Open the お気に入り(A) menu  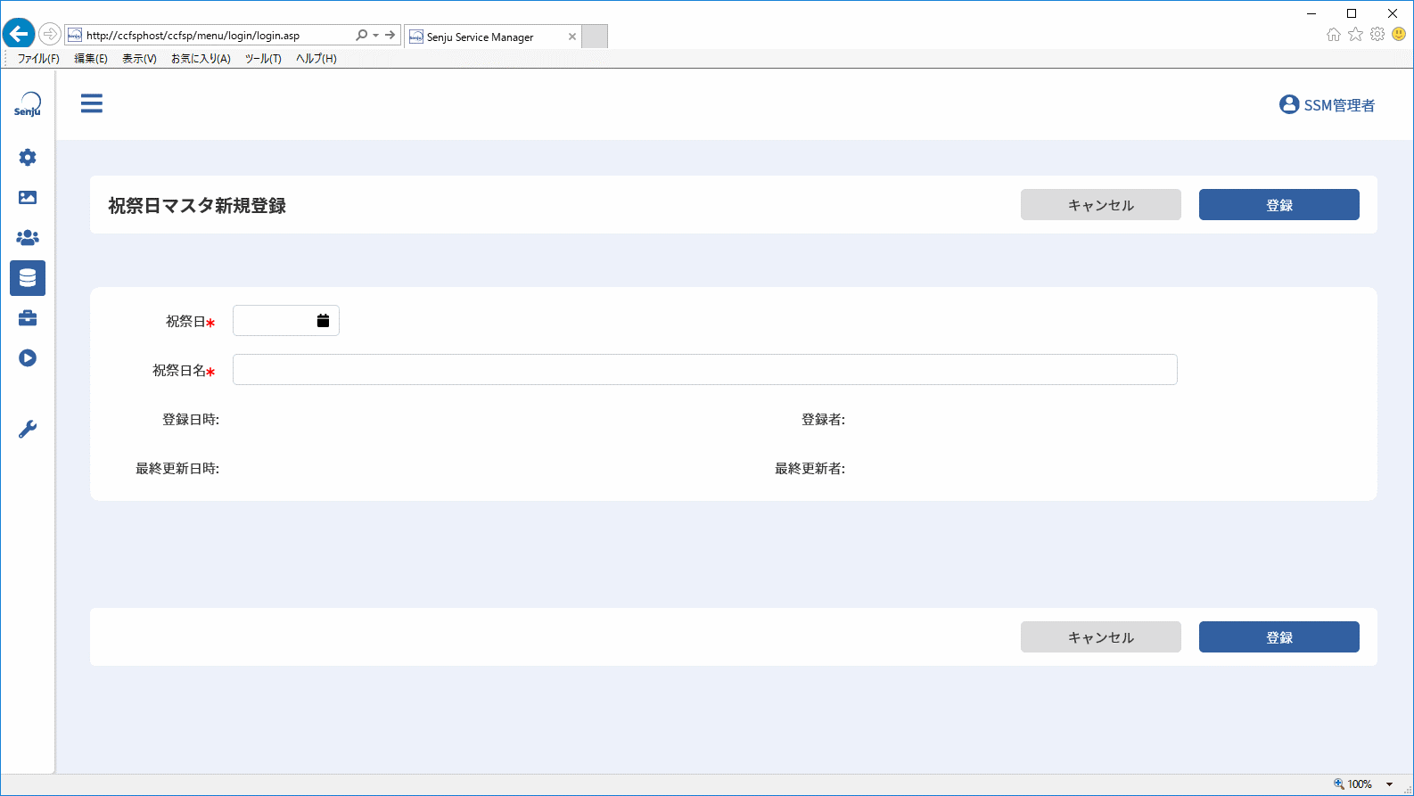pyautogui.click(x=201, y=59)
